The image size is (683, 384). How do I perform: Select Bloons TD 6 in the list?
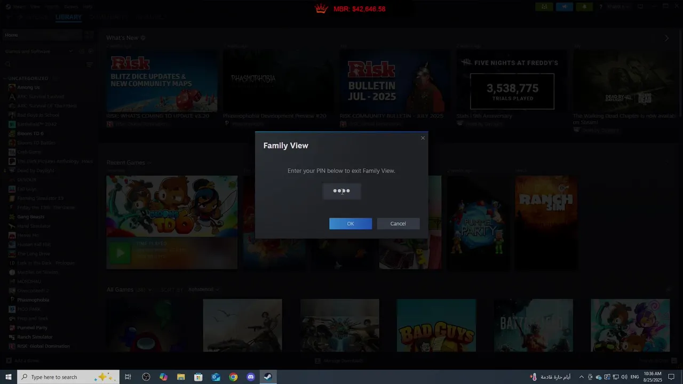pos(30,133)
